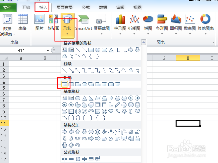218x163 pixels.
Task: Switch to the 公式 (Formulas) tab
Action: pyautogui.click(x=86, y=7)
